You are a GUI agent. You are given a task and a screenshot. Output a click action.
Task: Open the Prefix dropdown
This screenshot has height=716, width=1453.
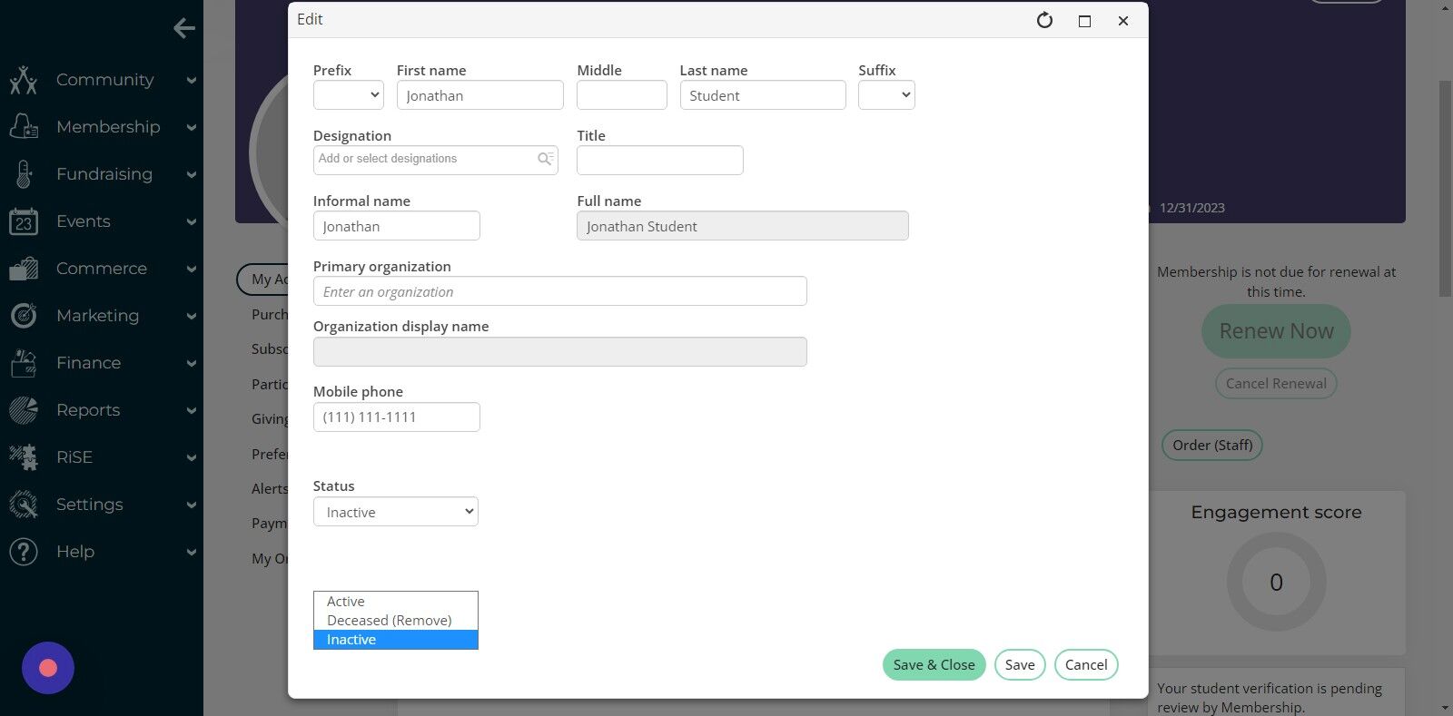(x=349, y=95)
